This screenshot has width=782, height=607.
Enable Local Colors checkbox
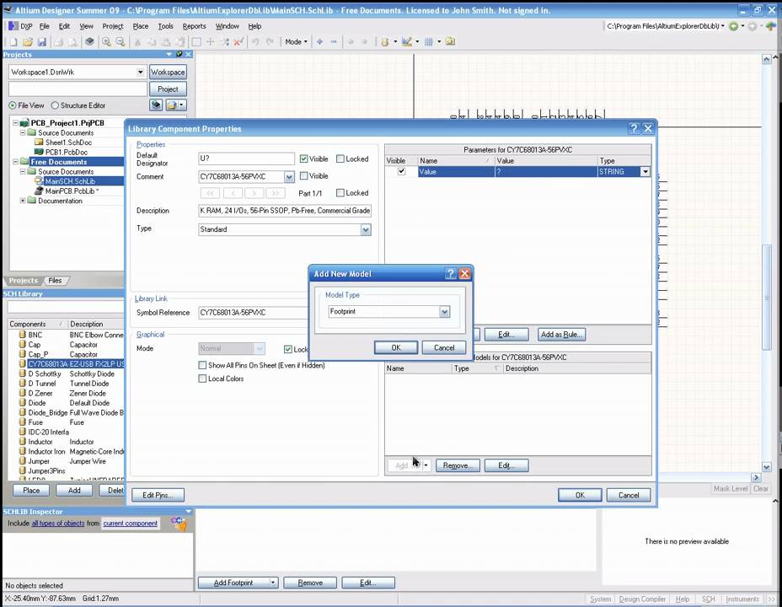202,379
